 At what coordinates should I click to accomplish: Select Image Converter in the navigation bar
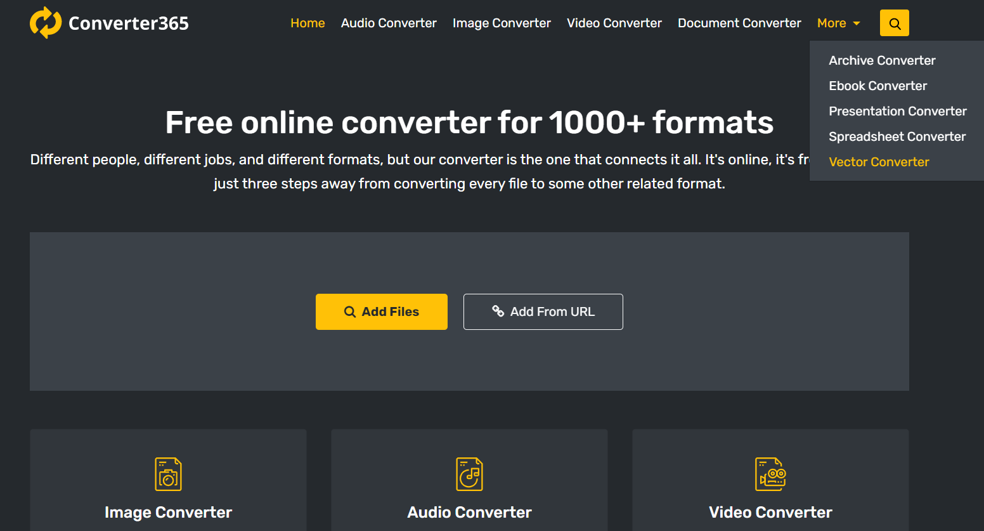point(502,23)
